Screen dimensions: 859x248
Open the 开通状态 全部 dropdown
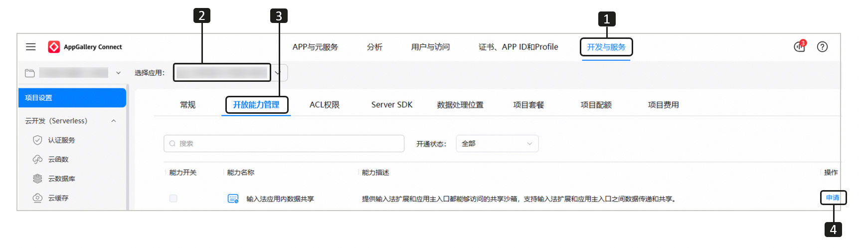click(497, 144)
